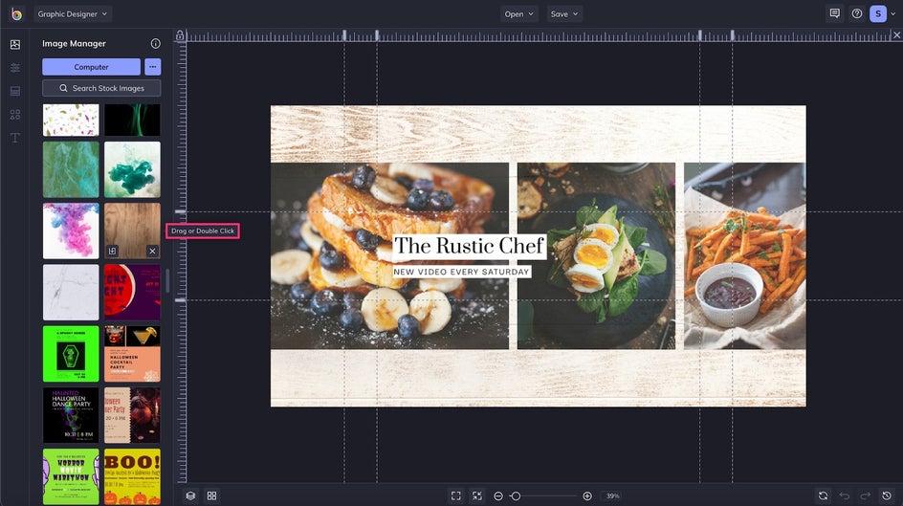
Task: Click the zoom in plus icon
Action: coord(587,495)
